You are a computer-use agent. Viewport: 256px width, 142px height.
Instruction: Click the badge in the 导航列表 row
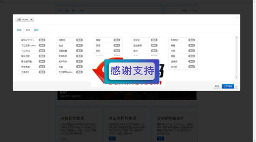click(42, 56)
